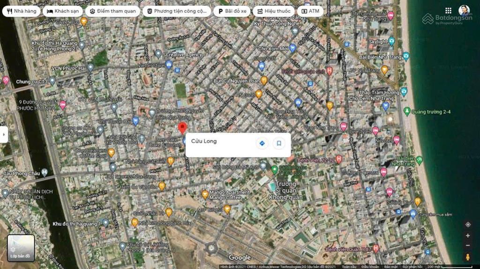Switch map type via Lớp bản đồ thumbnail

point(21,248)
